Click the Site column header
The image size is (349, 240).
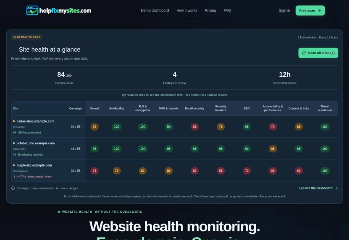[16, 108]
